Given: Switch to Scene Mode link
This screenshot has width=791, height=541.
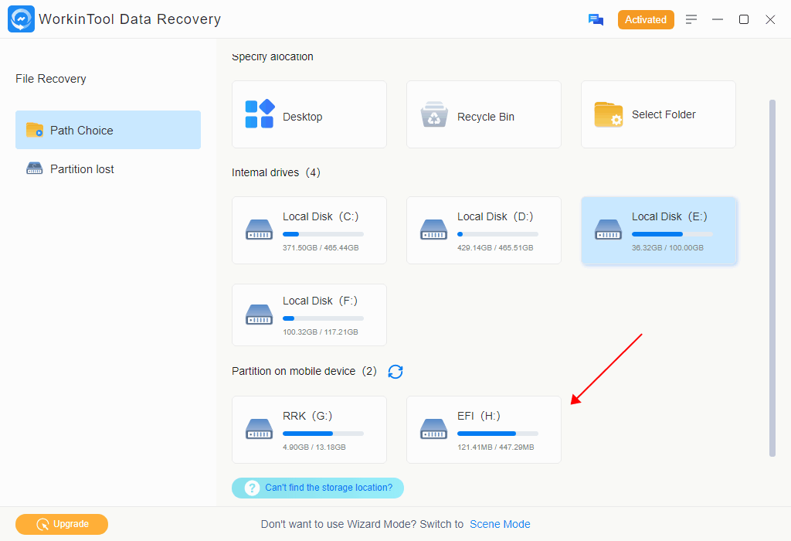Looking at the screenshot, I should click(x=500, y=524).
